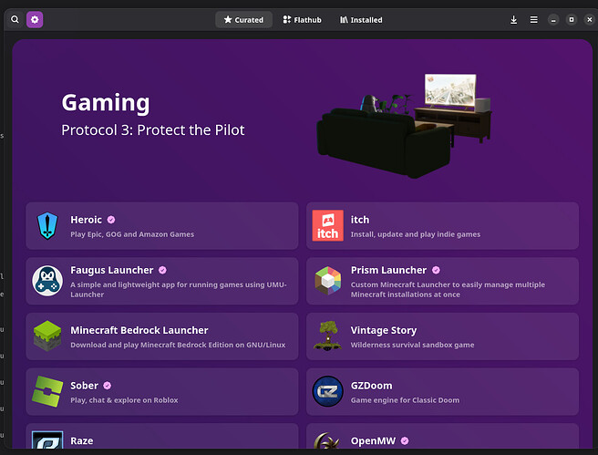Click the Heroic shield icon
598x455 pixels.
pos(47,226)
